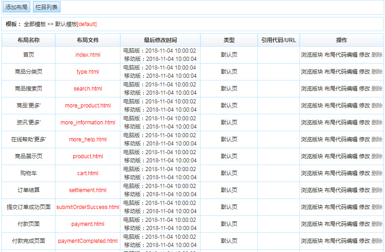
Task: Click 布局代码编辑 for more_help.html row
Action: pos(341,139)
